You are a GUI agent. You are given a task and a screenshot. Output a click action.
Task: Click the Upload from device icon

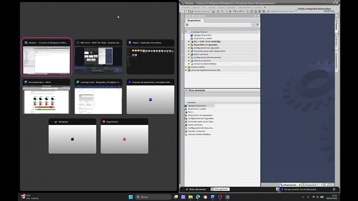(256, 11)
